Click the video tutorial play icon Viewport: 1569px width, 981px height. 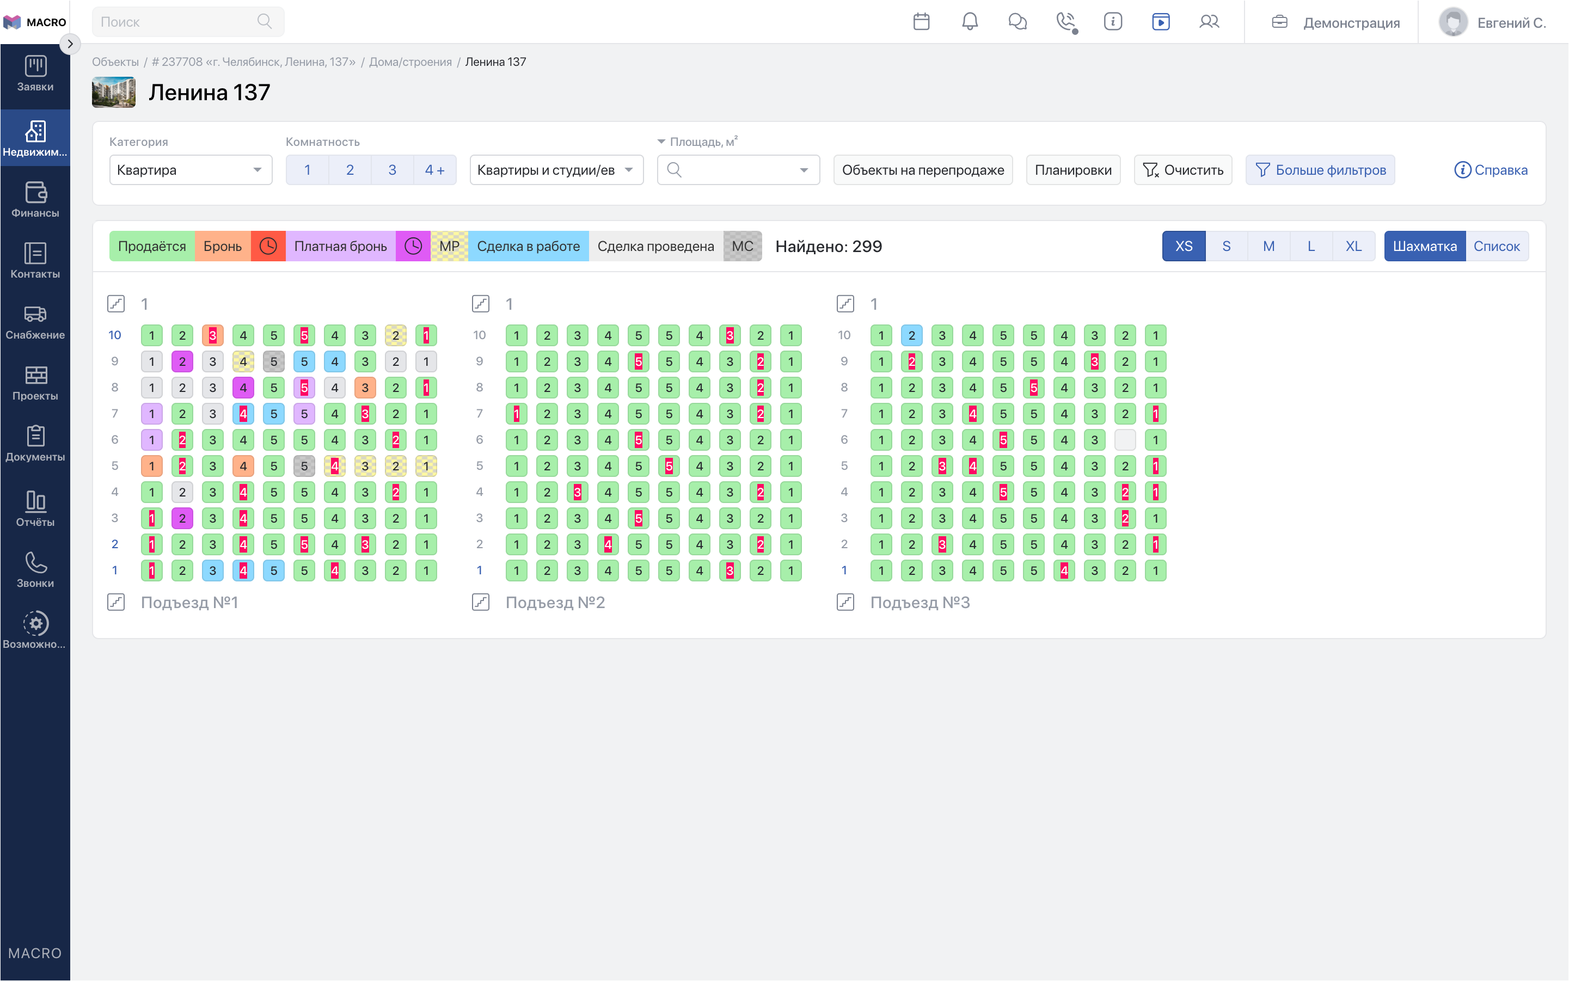[x=1160, y=21]
